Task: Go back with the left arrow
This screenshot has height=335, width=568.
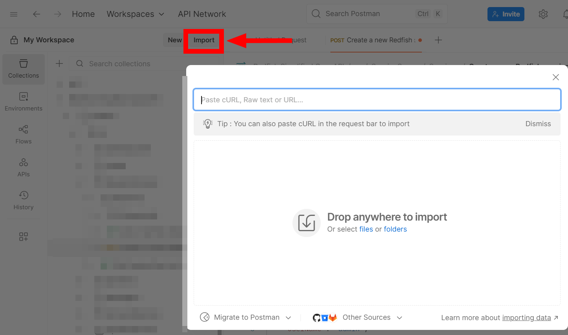Action: 37,14
